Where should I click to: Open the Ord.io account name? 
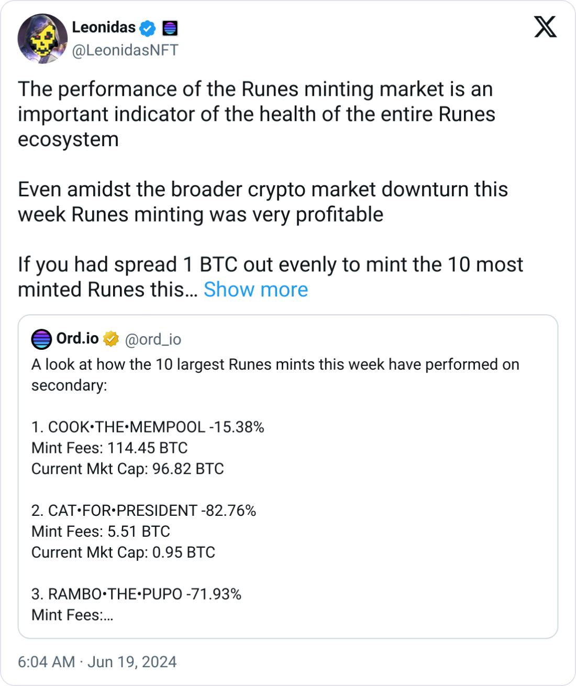click(x=77, y=339)
